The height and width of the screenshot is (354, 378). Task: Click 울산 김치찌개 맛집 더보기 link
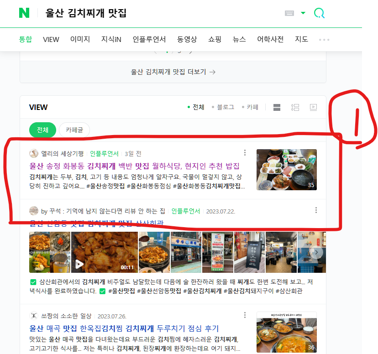pos(173,72)
